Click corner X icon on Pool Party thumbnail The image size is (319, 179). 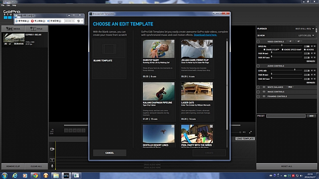point(211,126)
